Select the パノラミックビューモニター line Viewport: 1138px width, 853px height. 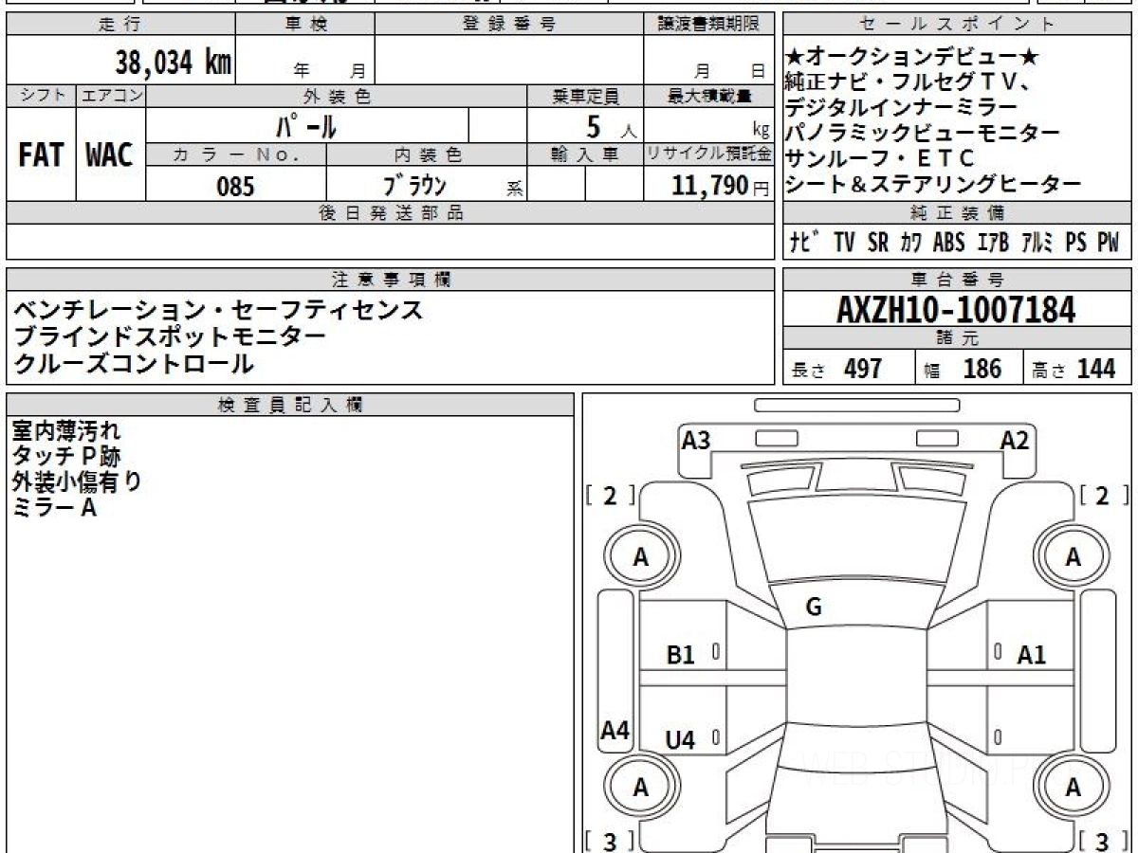point(923,133)
